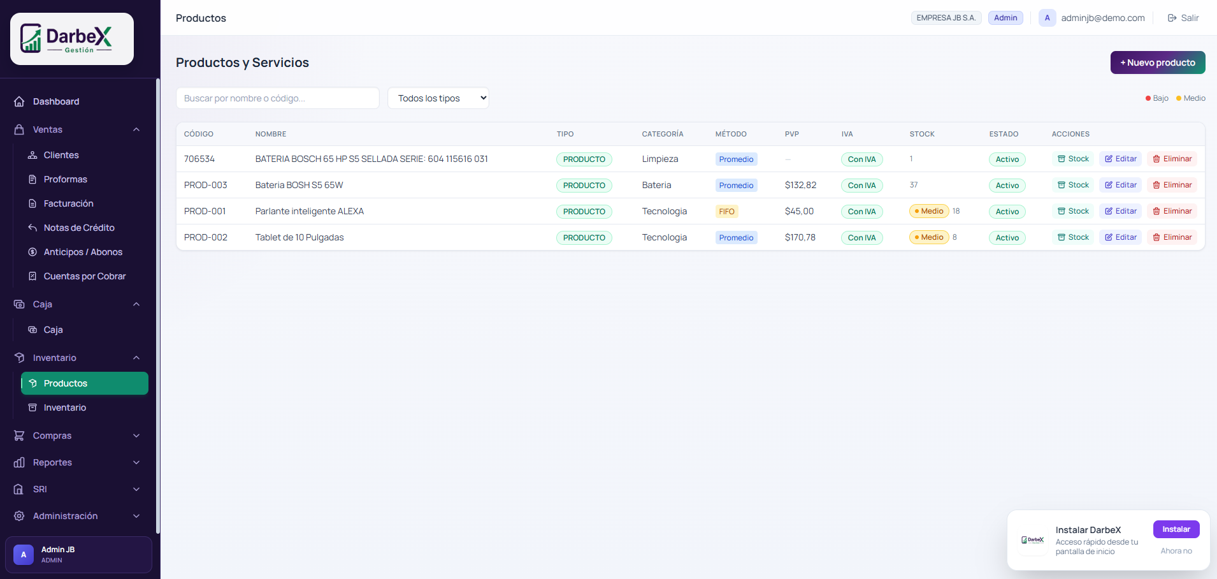
Task: Click Activo status for PROD-002
Action: (x=1007, y=238)
